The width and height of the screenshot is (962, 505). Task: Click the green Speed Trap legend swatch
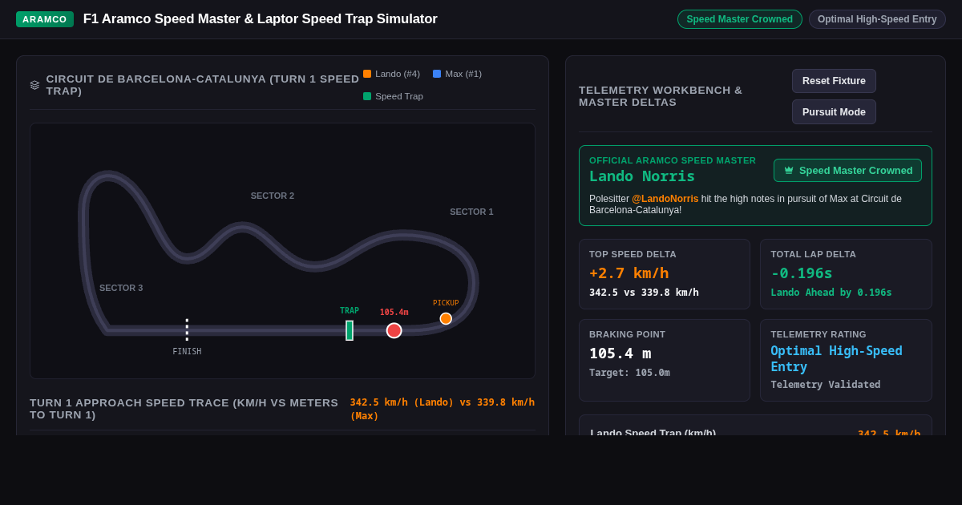click(367, 96)
